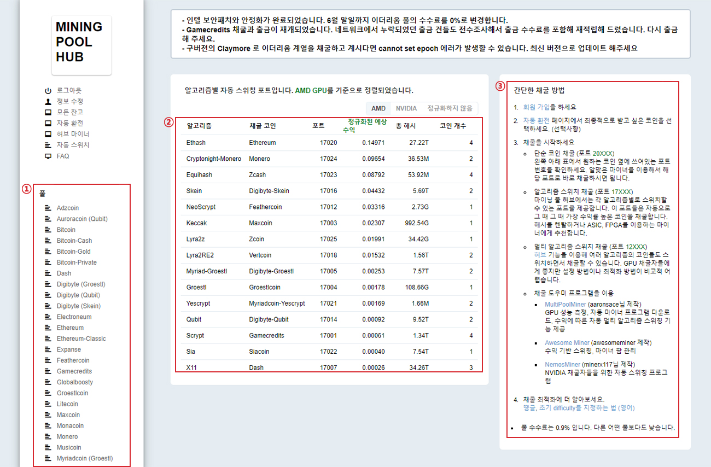The image size is (711, 467).
Task: Click the 알고리즘 column header
Action: (x=199, y=126)
